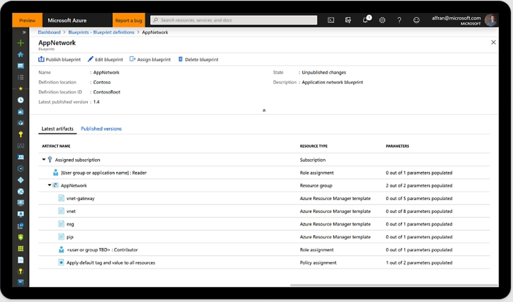Switch to the Published versions tab

101,129
